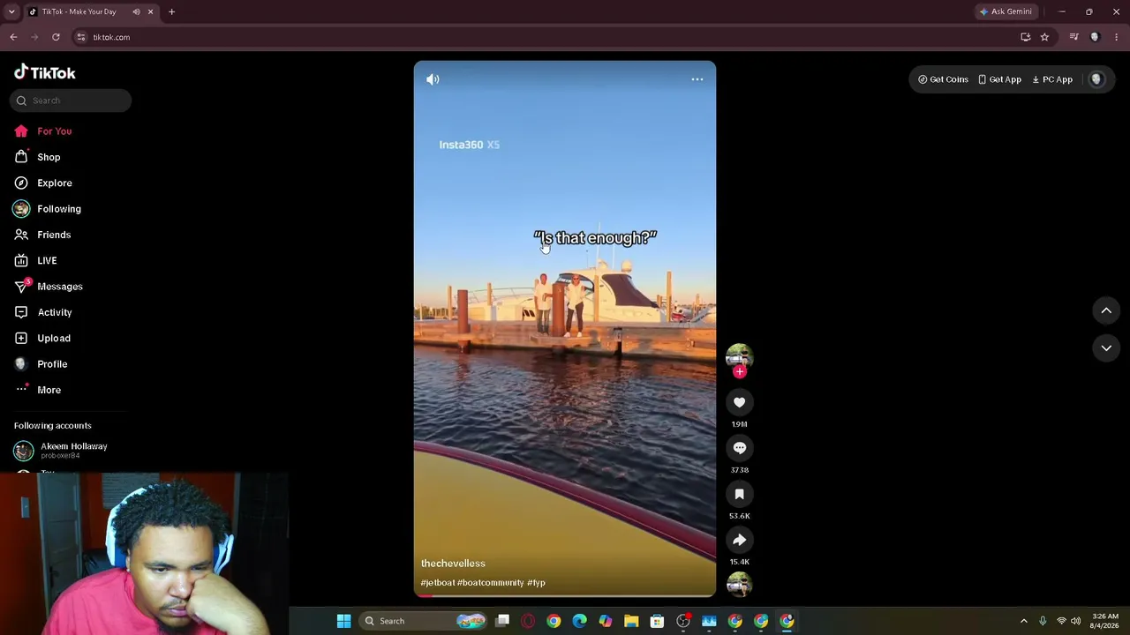
Task: Close the TikTok browser tab
Action: [x=150, y=11]
